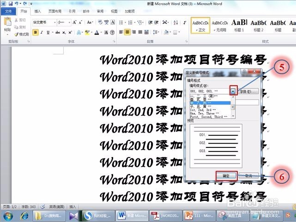Align text left
The image size is (296, 222).
[121, 32]
